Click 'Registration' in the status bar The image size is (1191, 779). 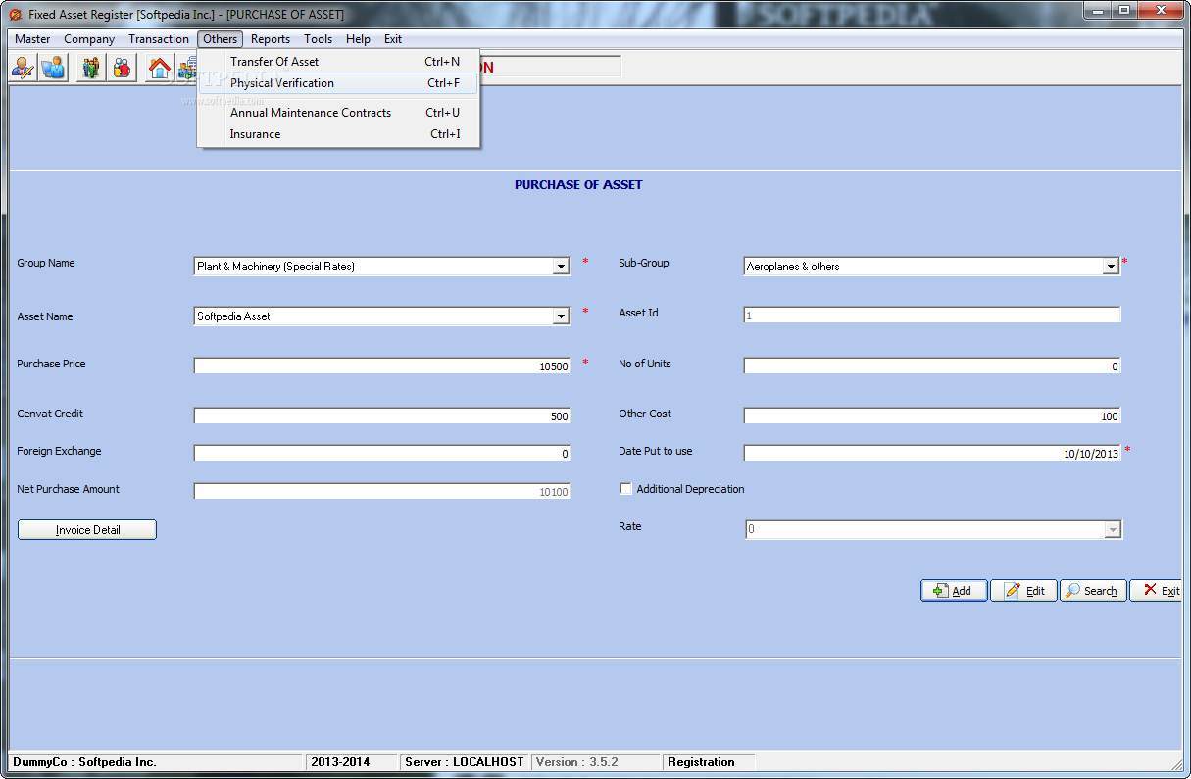701,762
